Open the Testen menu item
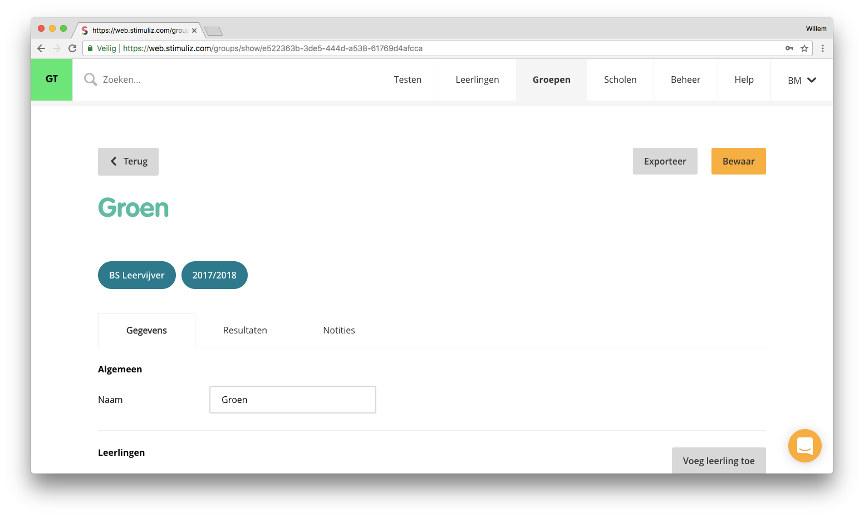 (408, 80)
